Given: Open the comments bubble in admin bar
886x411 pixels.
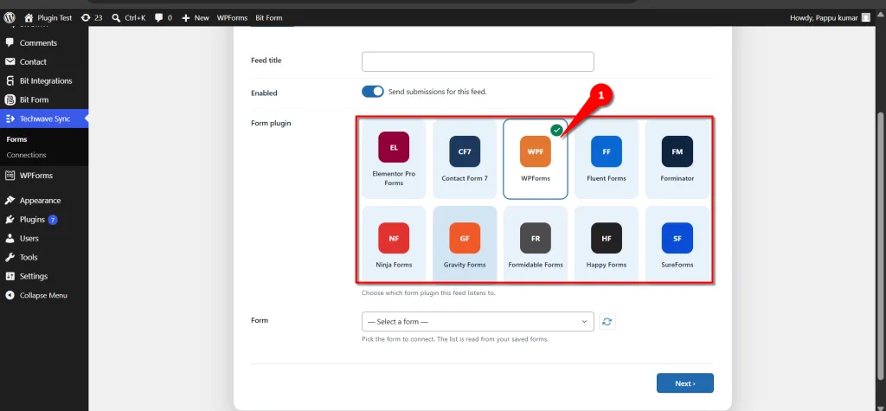Looking at the screenshot, I should 164,17.
